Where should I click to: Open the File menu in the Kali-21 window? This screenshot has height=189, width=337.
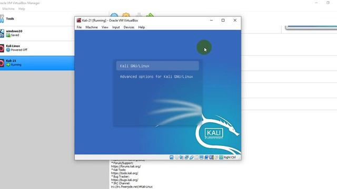coord(79,27)
